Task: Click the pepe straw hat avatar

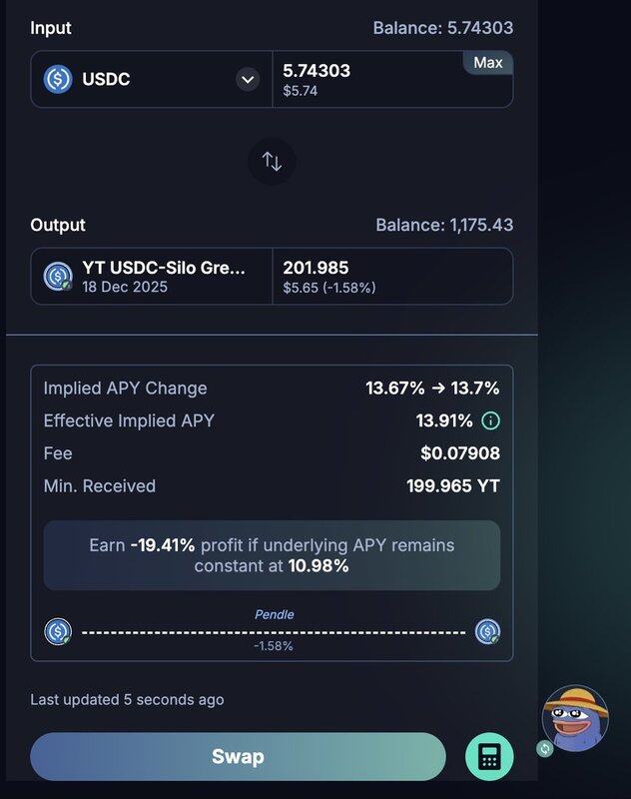Action: (575, 718)
